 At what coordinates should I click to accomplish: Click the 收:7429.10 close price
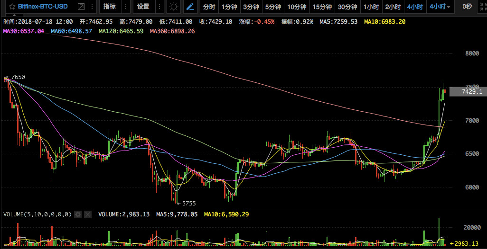coord(216,22)
